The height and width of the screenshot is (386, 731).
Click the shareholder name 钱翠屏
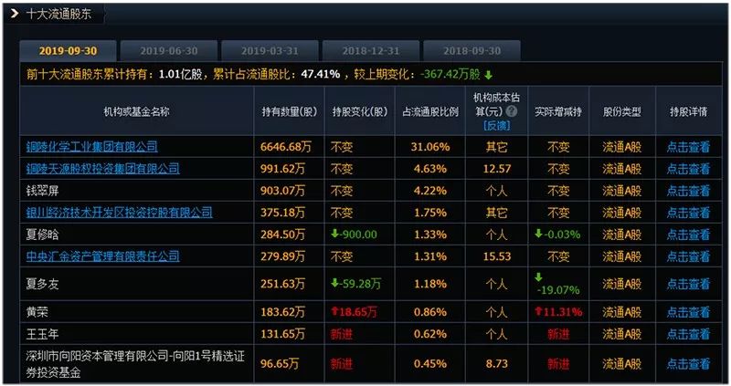(42, 191)
